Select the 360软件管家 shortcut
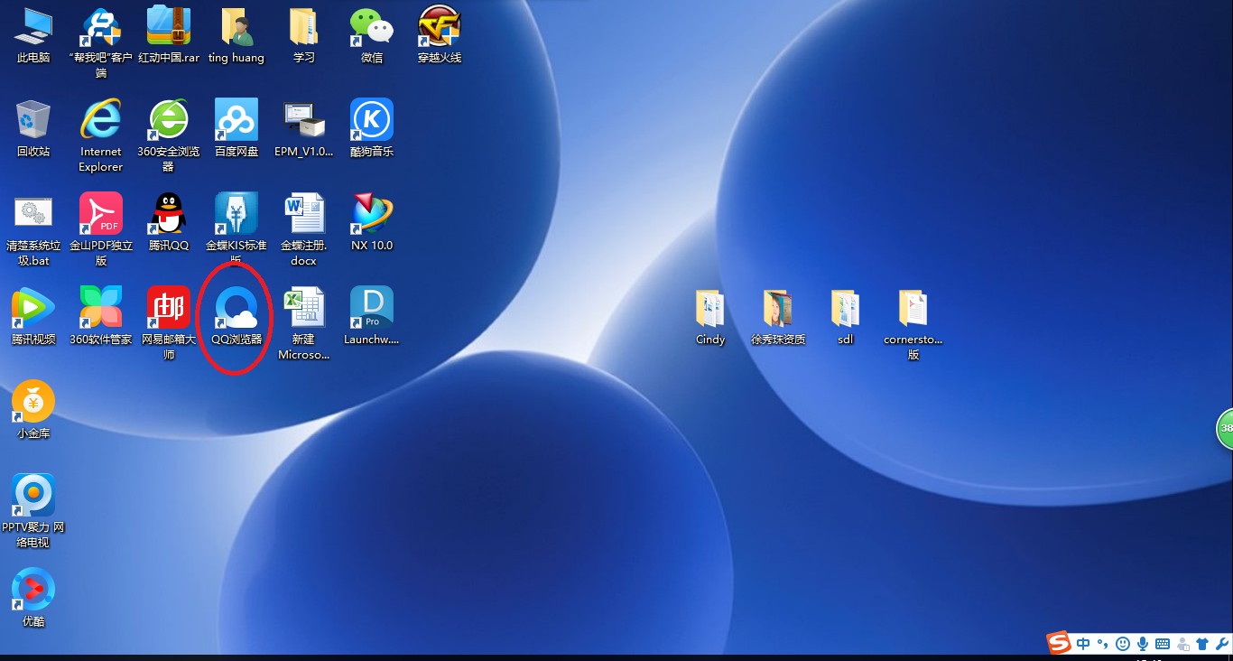Image resolution: width=1233 pixels, height=661 pixels. coord(100,316)
